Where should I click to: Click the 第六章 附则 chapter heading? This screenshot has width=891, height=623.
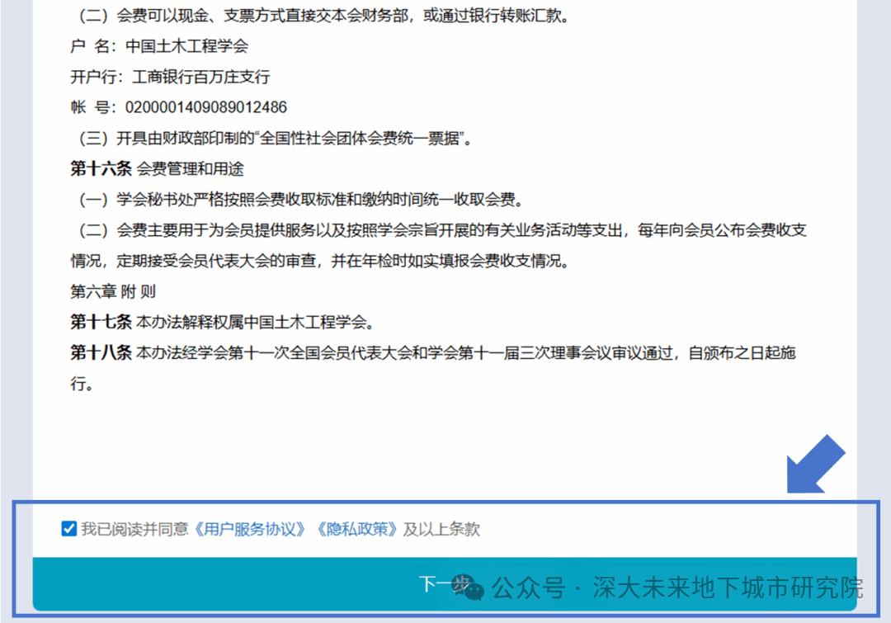click(x=113, y=291)
